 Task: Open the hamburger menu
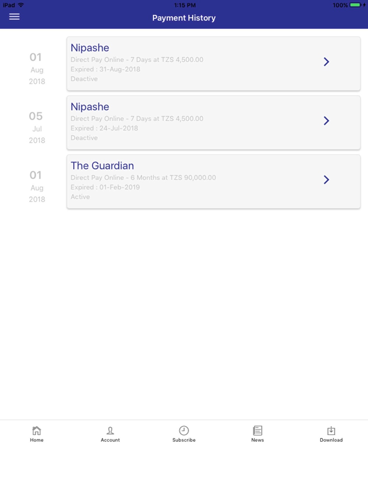pos(14,17)
